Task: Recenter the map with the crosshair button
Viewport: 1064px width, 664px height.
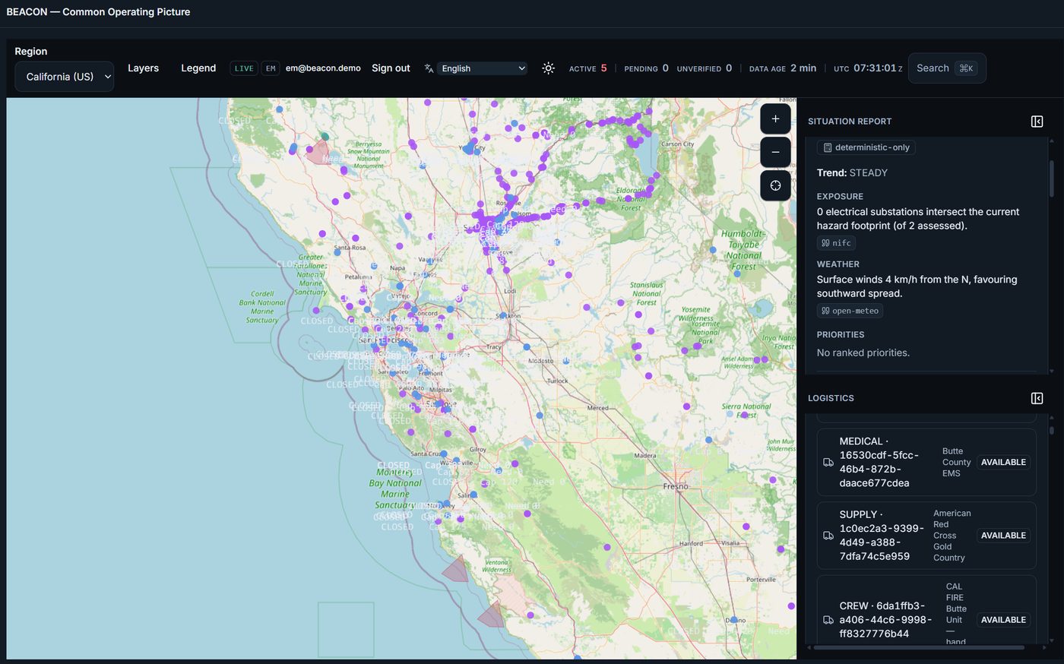Action: click(x=775, y=185)
